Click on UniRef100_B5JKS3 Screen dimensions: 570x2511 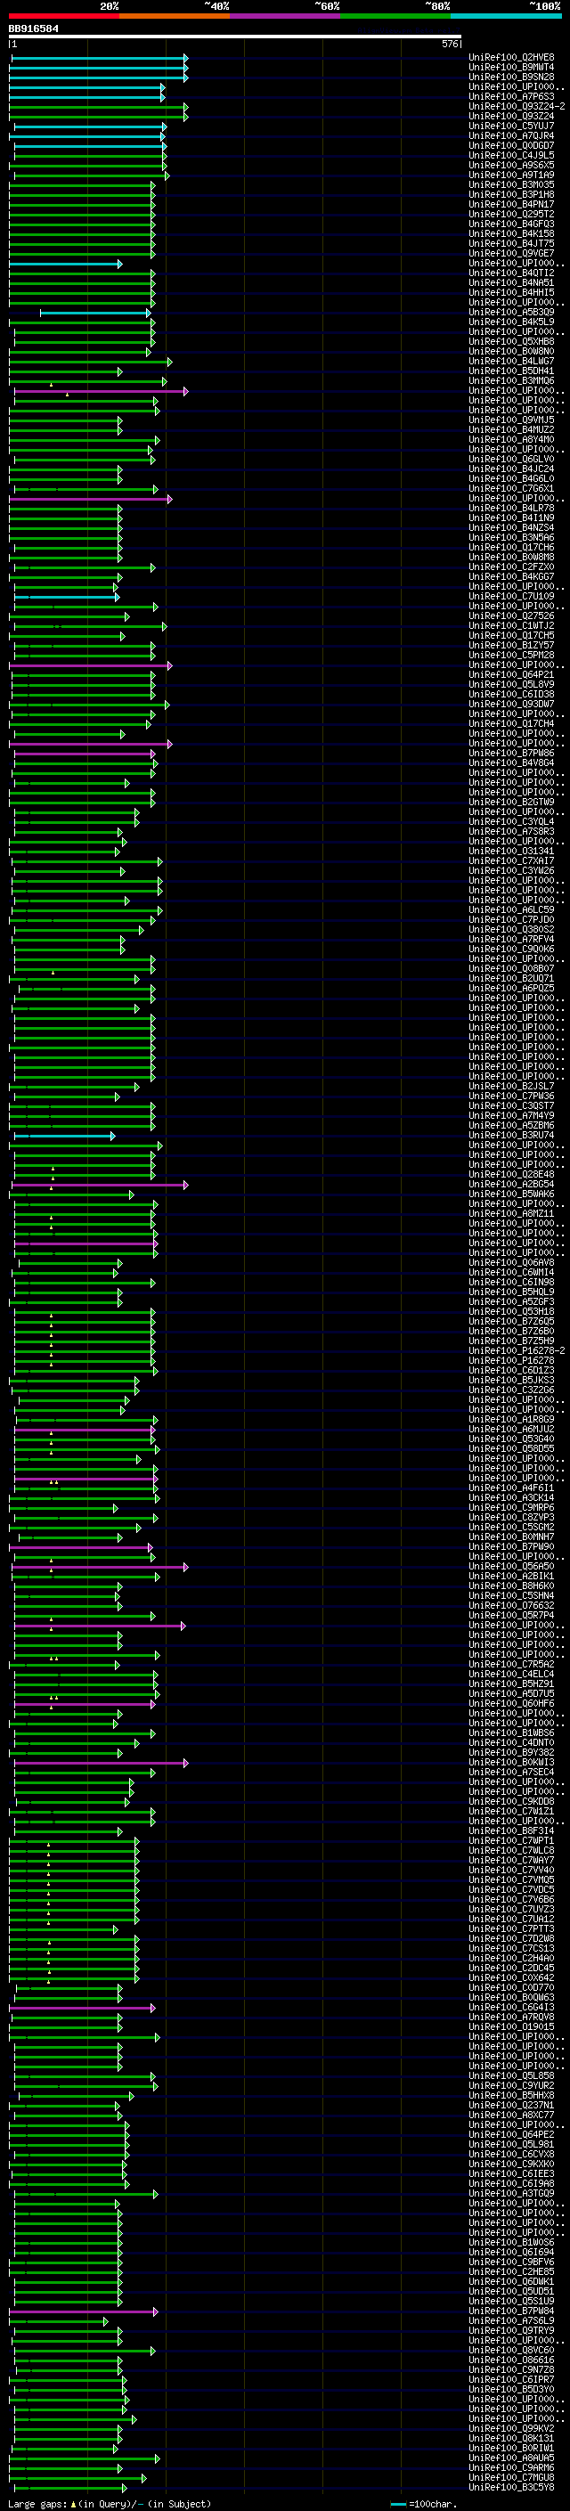pos(511,1381)
